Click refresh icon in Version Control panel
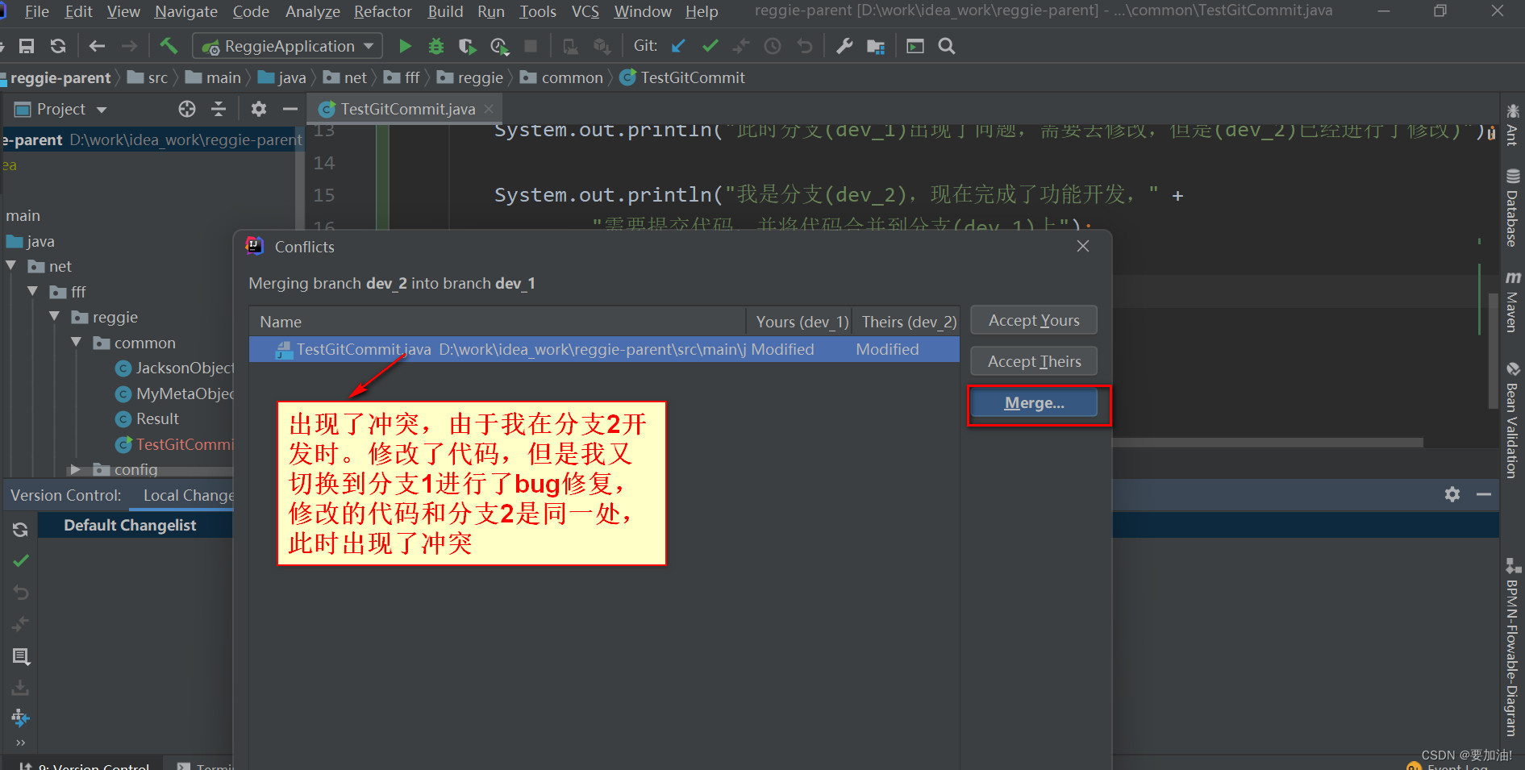 (20, 529)
